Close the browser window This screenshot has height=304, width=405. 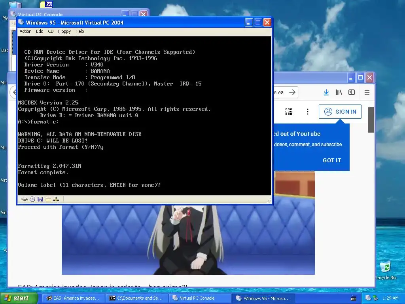pos(370,77)
